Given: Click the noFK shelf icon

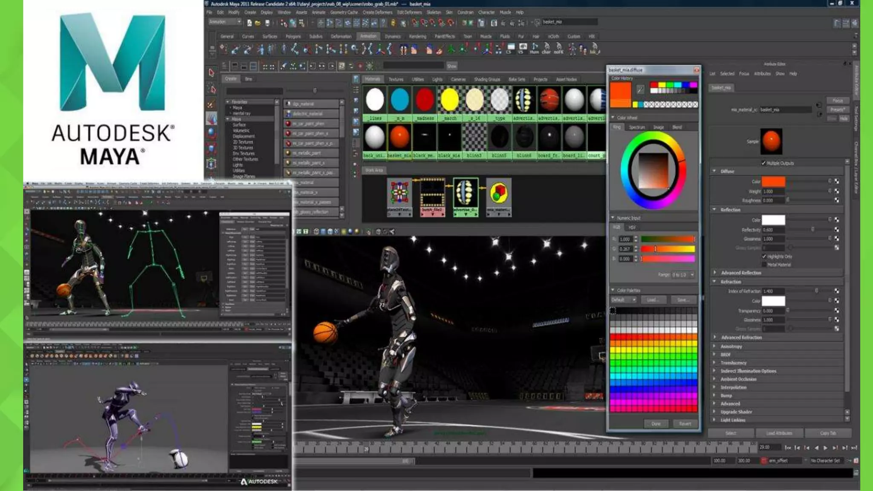Looking at the screenshot, I should (x=558, y=49).
